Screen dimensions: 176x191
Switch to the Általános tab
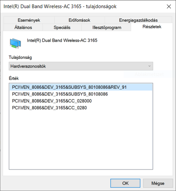click(23, 27)
